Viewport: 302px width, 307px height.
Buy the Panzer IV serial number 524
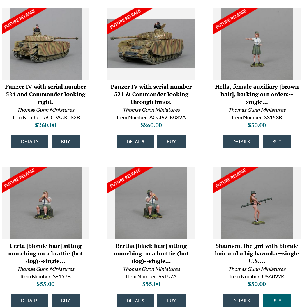coord(66,141)
